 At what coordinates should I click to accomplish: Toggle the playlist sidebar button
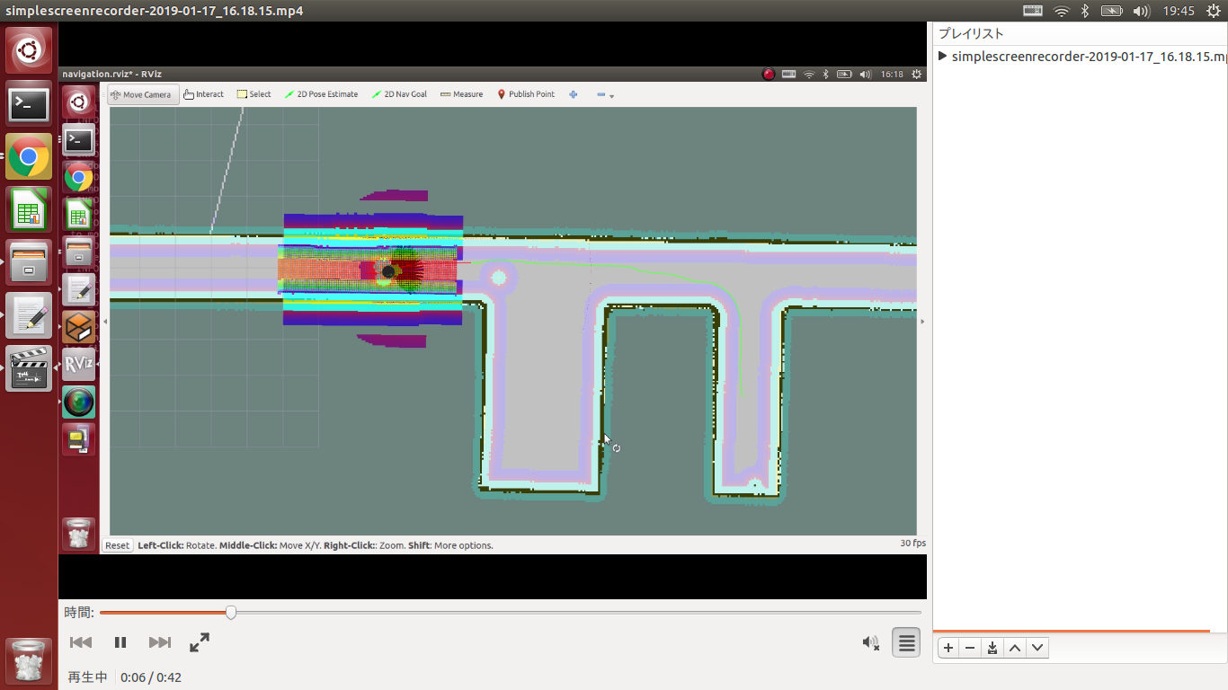(906, 642)
